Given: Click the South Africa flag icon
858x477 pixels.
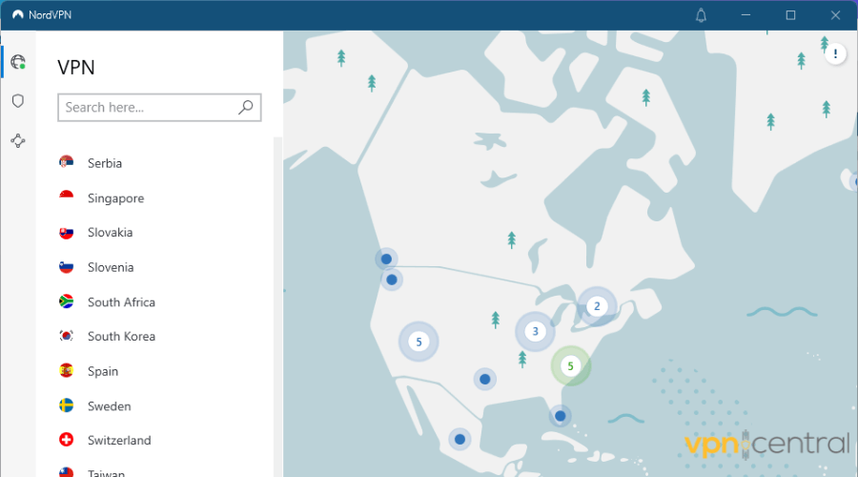Looking at the screenshot, I should [66, 301].
